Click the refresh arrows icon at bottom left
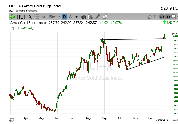The width and height of the screenshot is (178, 124). [x=12, y=120]
